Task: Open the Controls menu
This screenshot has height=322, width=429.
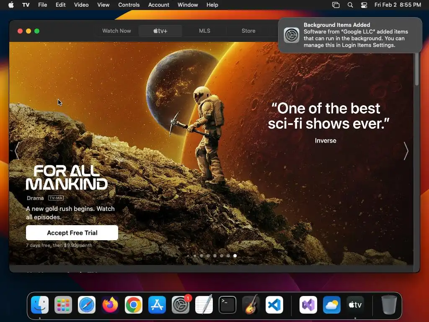Action: click(x=129, y=5)
